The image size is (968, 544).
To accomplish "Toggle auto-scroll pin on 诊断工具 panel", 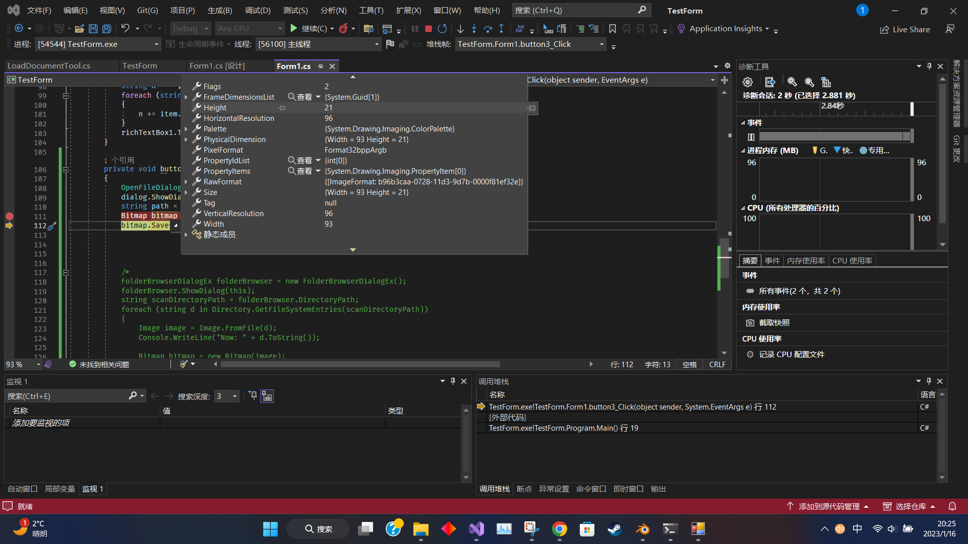I will [x=928, y=66].
